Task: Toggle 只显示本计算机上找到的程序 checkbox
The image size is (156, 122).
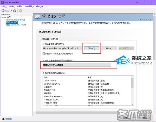Action: pyautogui.click(x=44, y=54)
